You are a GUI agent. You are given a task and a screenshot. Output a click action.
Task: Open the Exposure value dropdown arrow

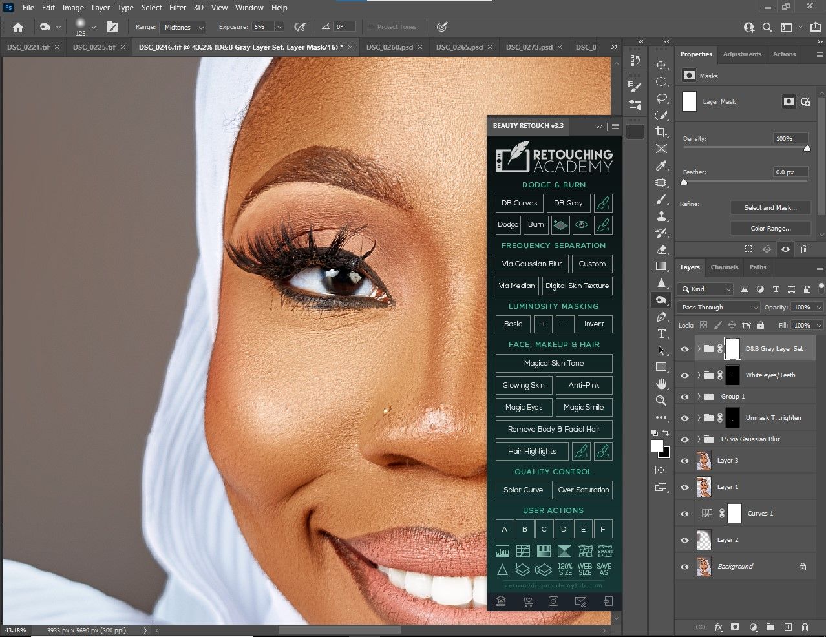click(279, 27)
